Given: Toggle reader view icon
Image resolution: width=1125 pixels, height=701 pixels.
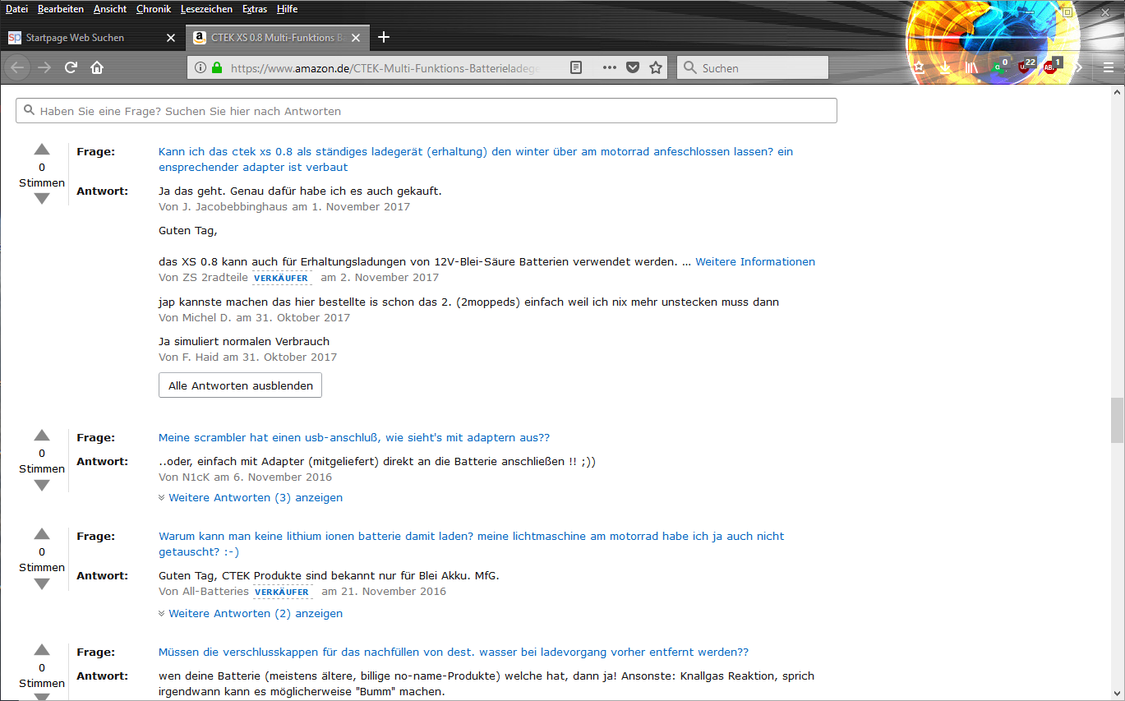Looking at the screenshot, I should (x=577, y=67).
